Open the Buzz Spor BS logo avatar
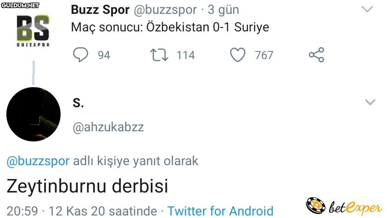Image resolution: width=387 pixels, height=218 pixels. click(33, 31)
